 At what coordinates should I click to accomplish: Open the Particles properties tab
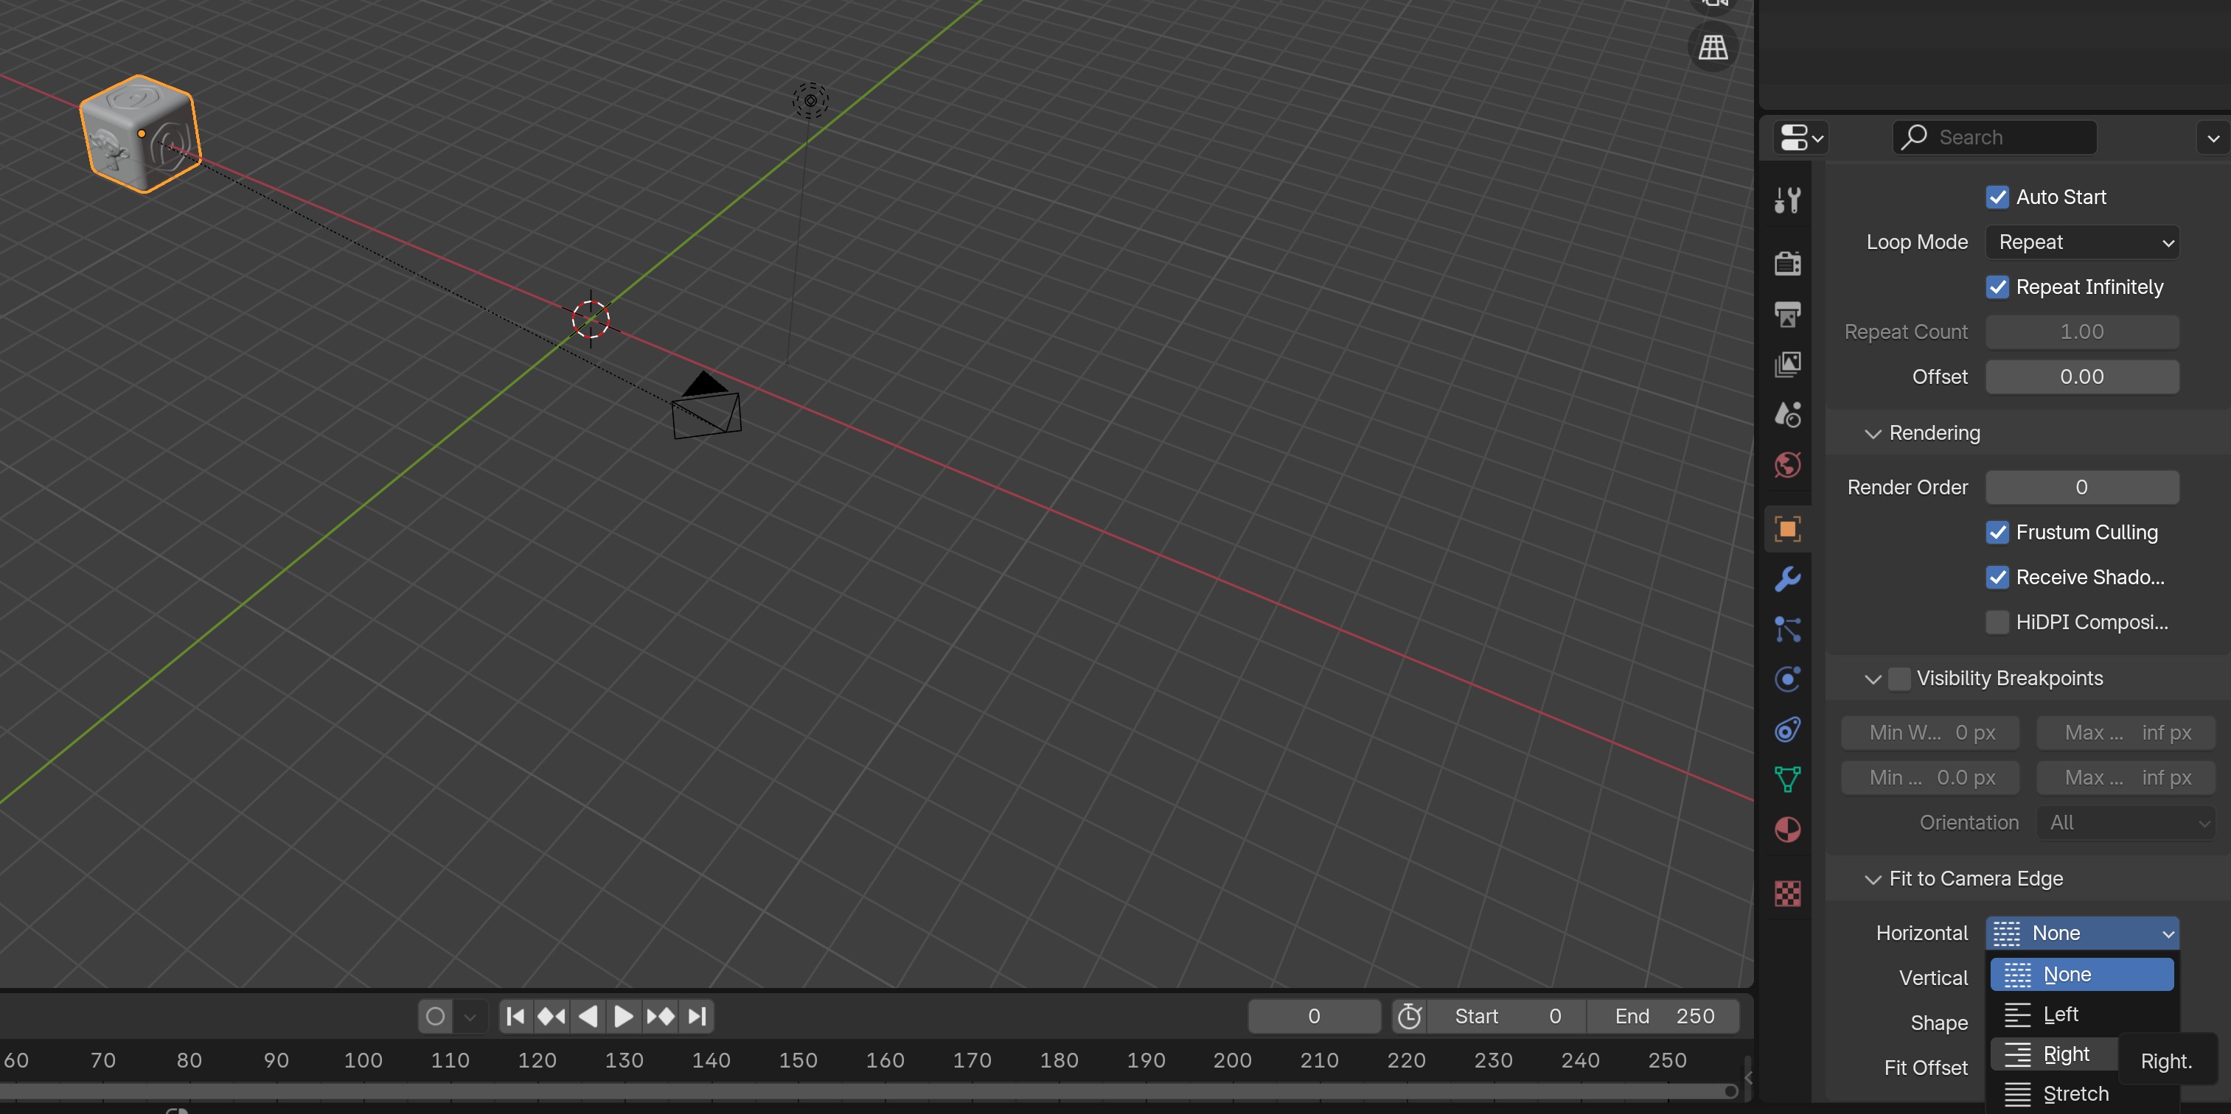pos(1788,629)
